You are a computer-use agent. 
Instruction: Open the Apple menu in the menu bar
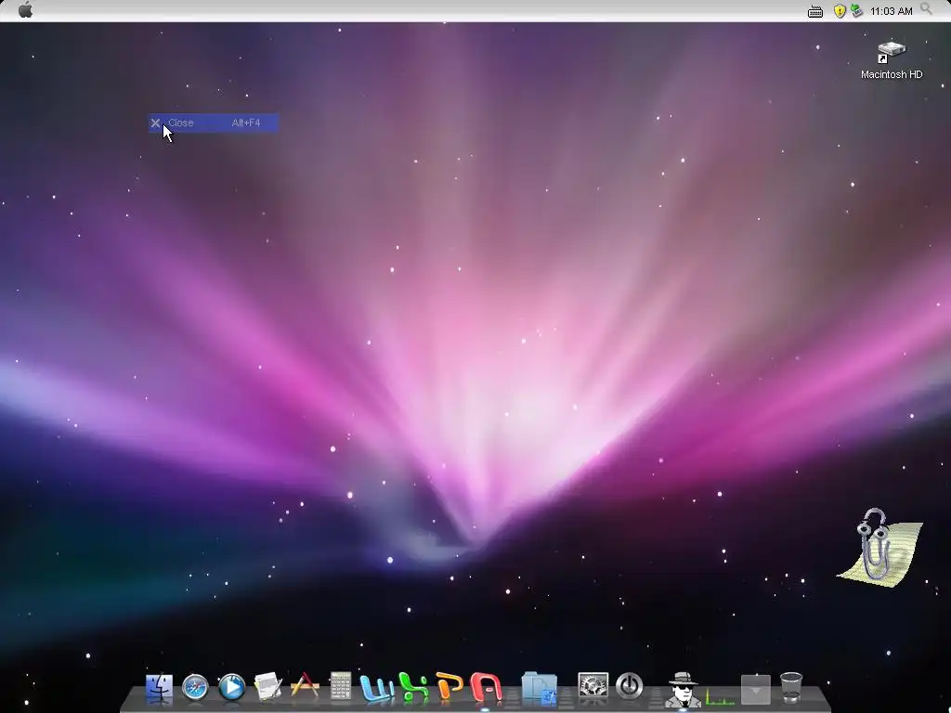(x=25, y=9)
